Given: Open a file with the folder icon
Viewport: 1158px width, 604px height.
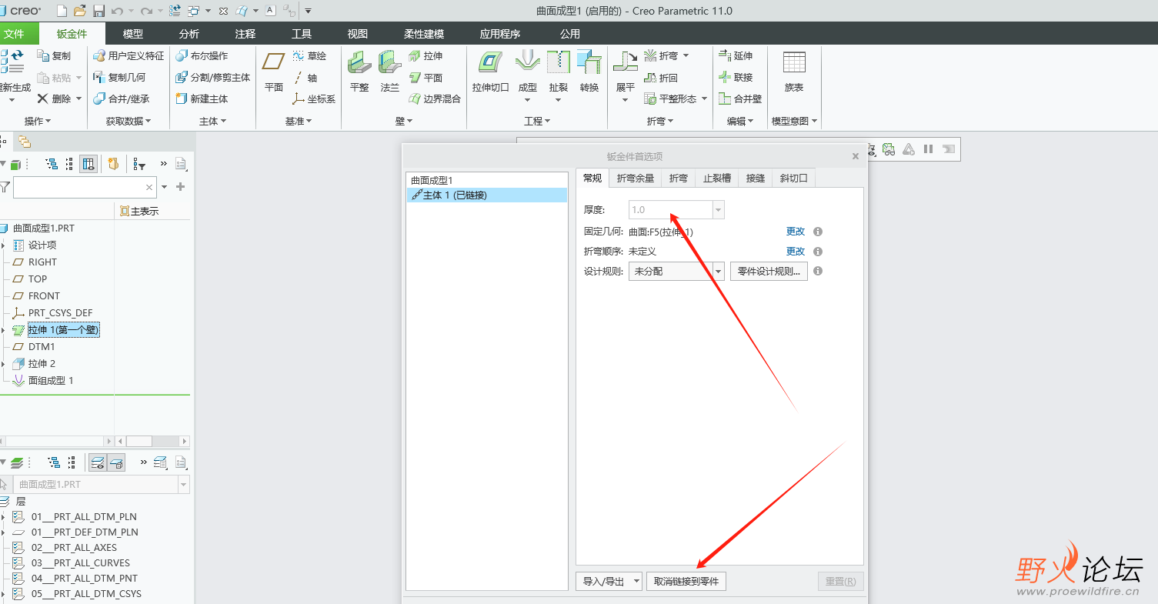Looking at the screenshot, I should pos(80,11).
